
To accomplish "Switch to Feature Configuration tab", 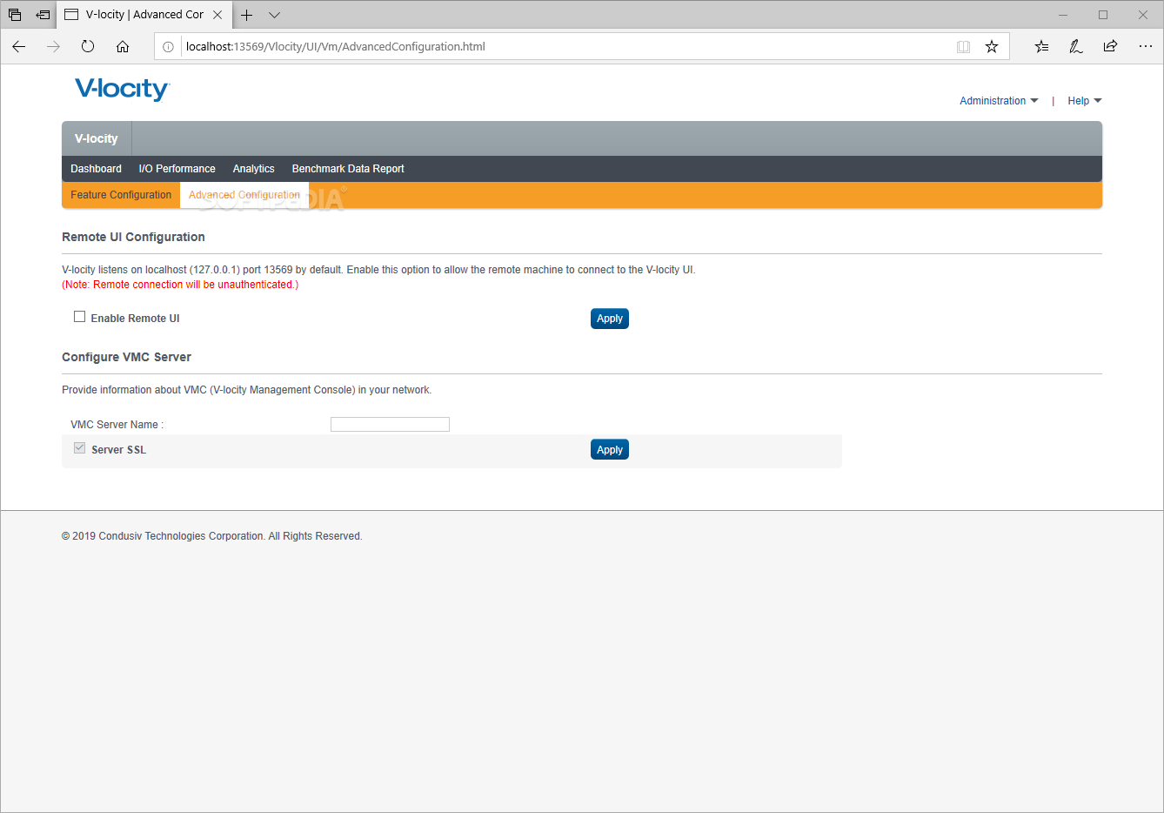I will (x=121, y=195).
